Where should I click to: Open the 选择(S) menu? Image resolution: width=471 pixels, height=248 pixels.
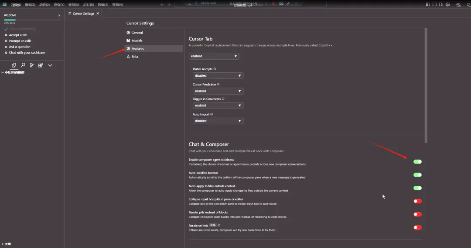tap(44, 4)
